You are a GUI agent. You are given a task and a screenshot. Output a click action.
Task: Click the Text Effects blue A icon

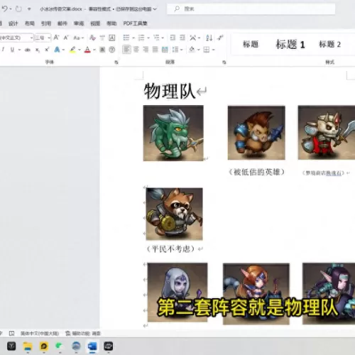[57, 50]
